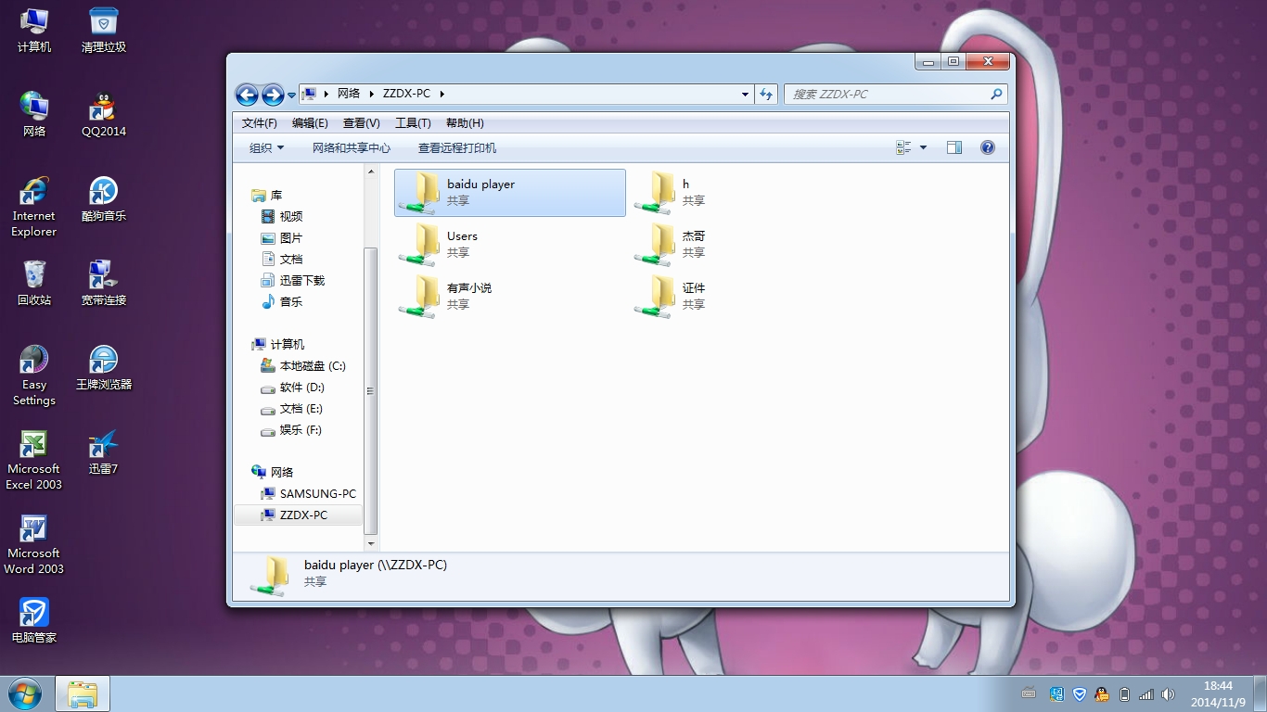Open the baidu player shared folder
1267x712 pixels.
[x=509, y=193]
